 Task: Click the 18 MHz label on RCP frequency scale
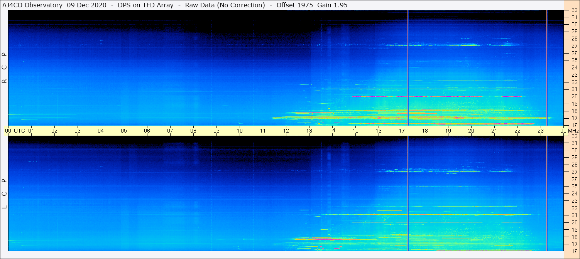[x=574, y=111]
